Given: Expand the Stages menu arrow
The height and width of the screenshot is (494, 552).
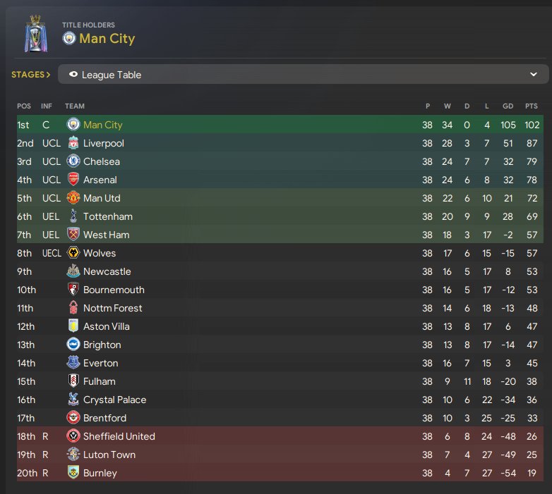Looking at the screenshot, I should pos(48,75).
